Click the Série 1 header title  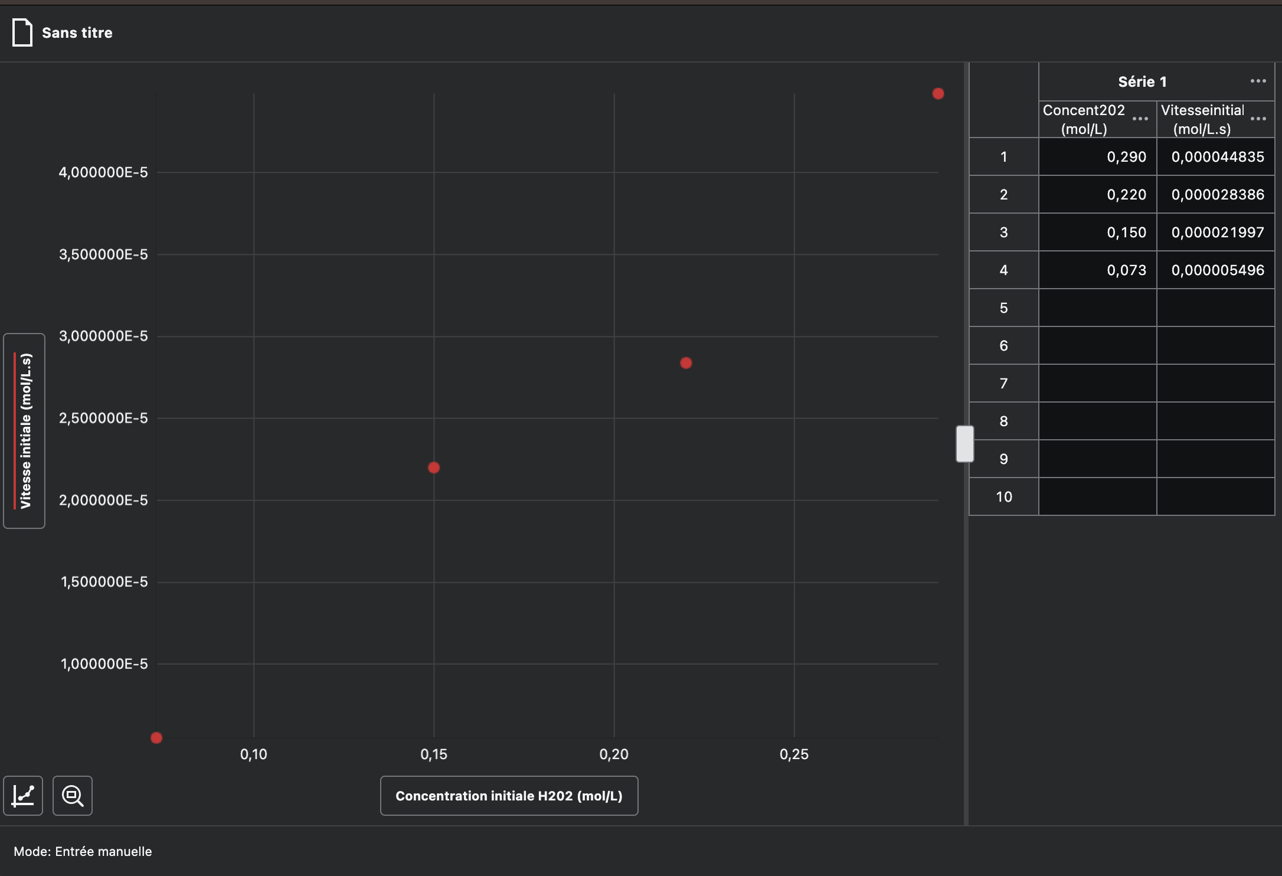pos(1142,81)
